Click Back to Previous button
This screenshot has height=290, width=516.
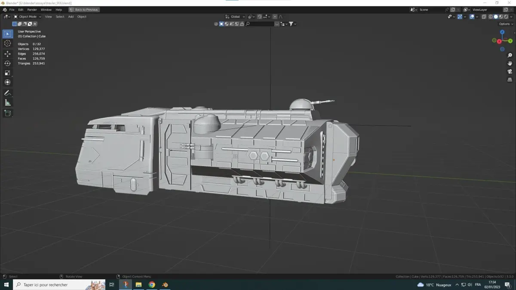coord(84,9)
